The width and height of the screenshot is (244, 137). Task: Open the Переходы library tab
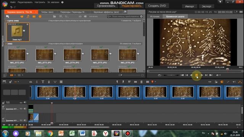(73, 12)
